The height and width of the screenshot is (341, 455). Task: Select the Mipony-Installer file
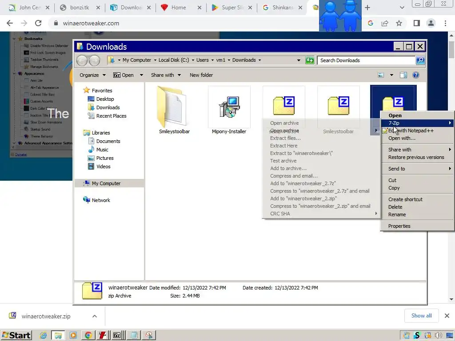(x=229, y=111)
